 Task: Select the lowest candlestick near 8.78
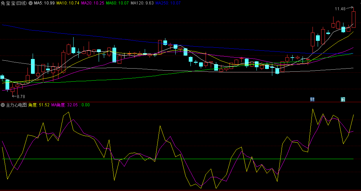coord(12,89)
